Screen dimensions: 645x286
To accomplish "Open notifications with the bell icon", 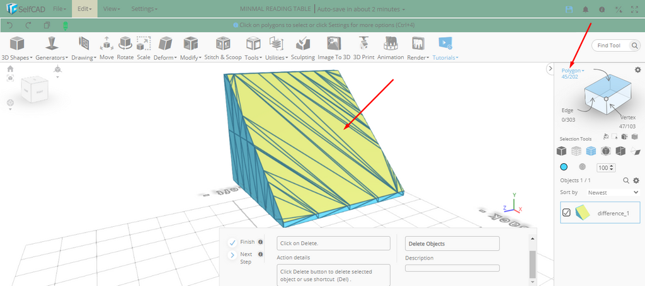I will 586,9.
